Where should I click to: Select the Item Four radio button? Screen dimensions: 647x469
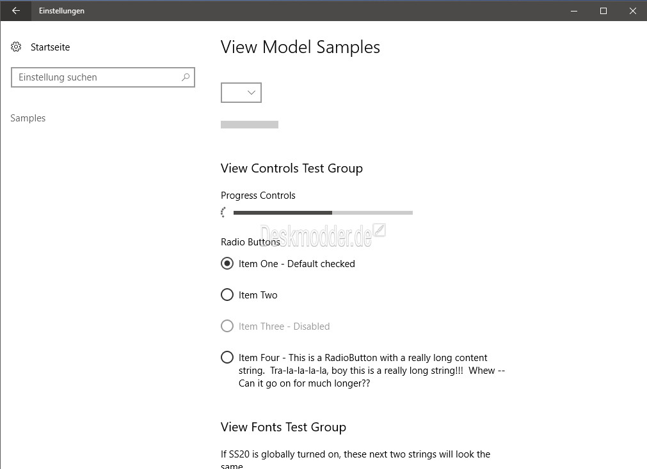click(227, 357)
